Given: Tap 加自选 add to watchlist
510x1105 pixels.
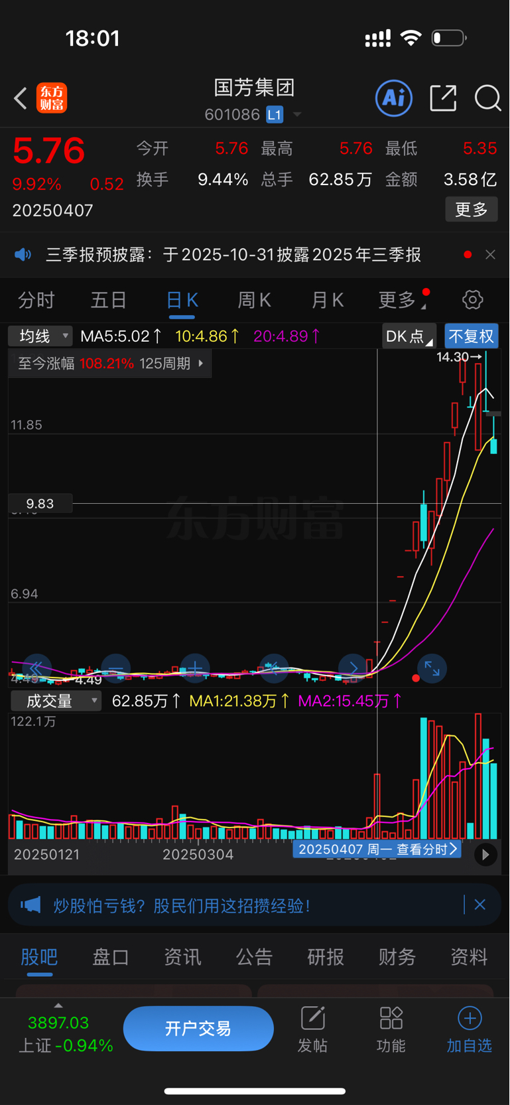Looking at the screenshot, I should (x=469, y=1029).
